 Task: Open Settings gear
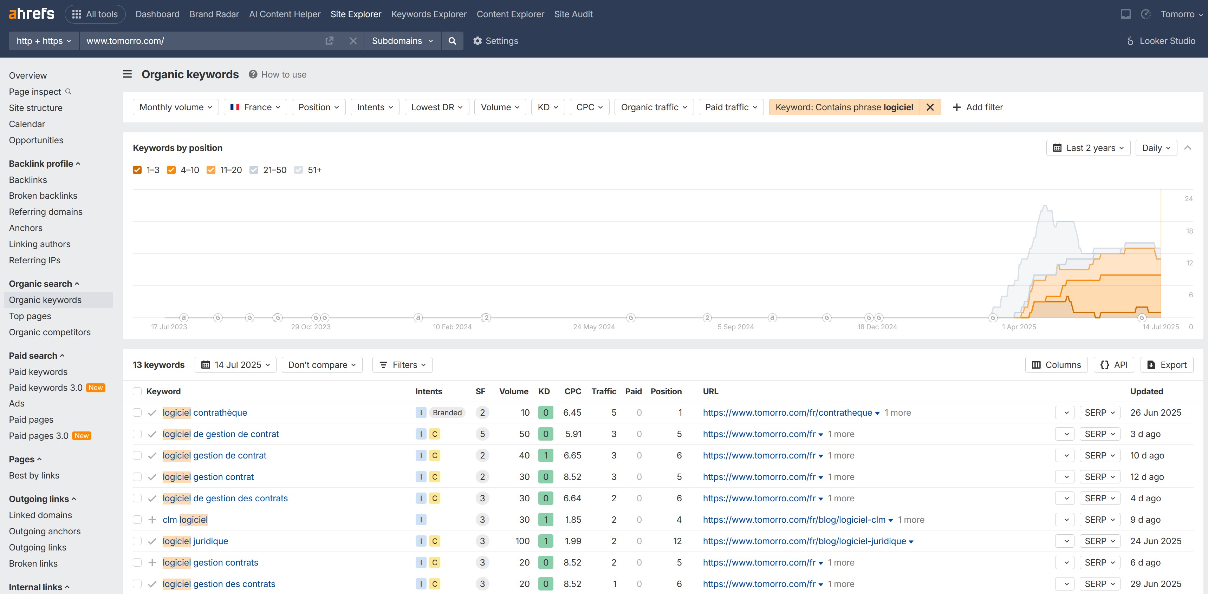(495, 41)
